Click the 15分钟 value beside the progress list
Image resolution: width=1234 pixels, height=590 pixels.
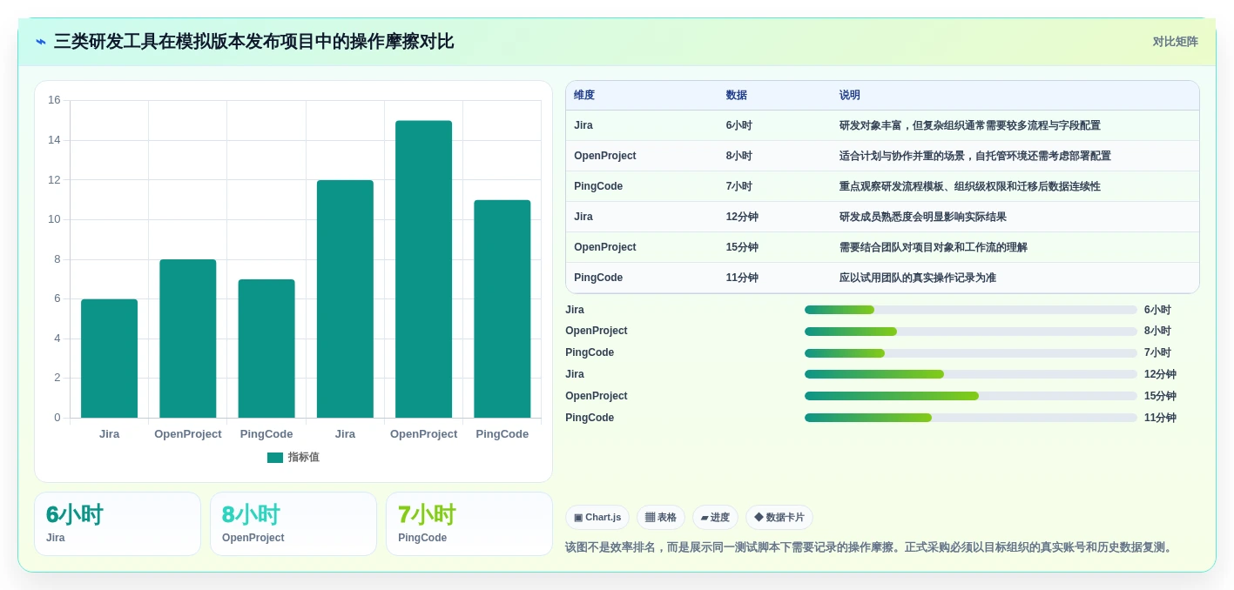1160,396
